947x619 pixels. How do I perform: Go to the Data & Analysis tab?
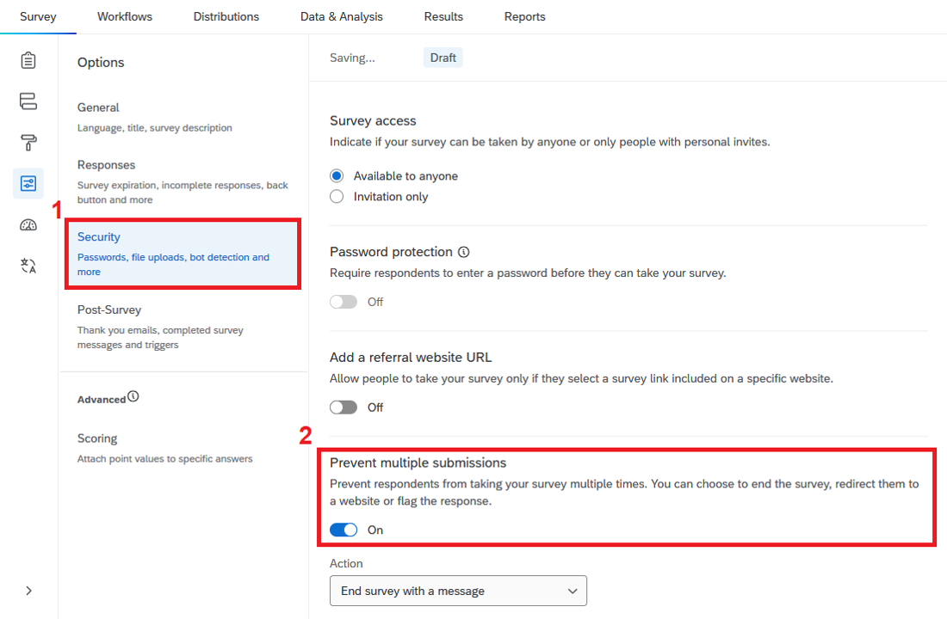click(x=342, y=16)
